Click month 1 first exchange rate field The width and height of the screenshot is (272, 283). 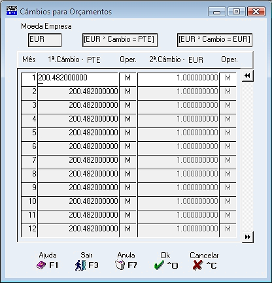pyautogui.click(x=78, y=79)
